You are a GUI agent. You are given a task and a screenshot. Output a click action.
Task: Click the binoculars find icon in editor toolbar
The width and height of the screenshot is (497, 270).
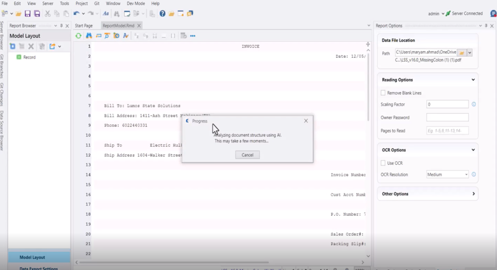(x=89, y=36)
